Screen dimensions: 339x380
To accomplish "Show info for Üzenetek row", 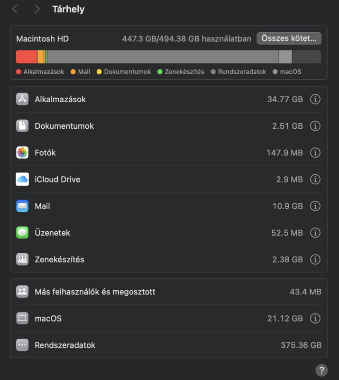I will click(315, 232).
